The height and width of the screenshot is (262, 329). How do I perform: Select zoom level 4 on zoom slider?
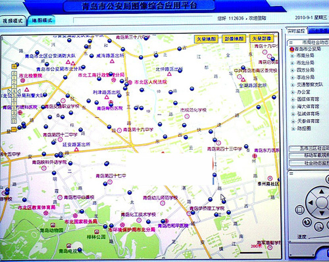pyautogui.click(x=14, y=91)
